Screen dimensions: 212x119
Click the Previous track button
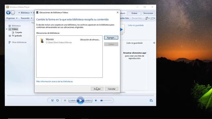tap(73, 100)
